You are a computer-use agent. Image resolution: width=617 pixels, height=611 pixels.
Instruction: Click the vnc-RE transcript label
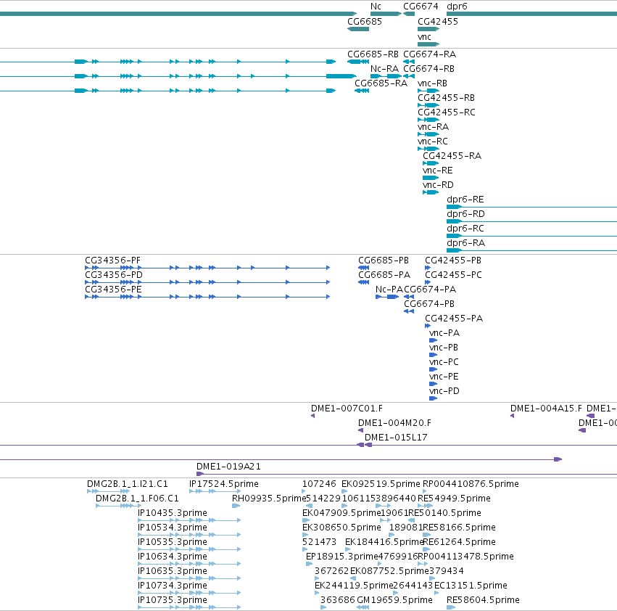pos(438,171)
